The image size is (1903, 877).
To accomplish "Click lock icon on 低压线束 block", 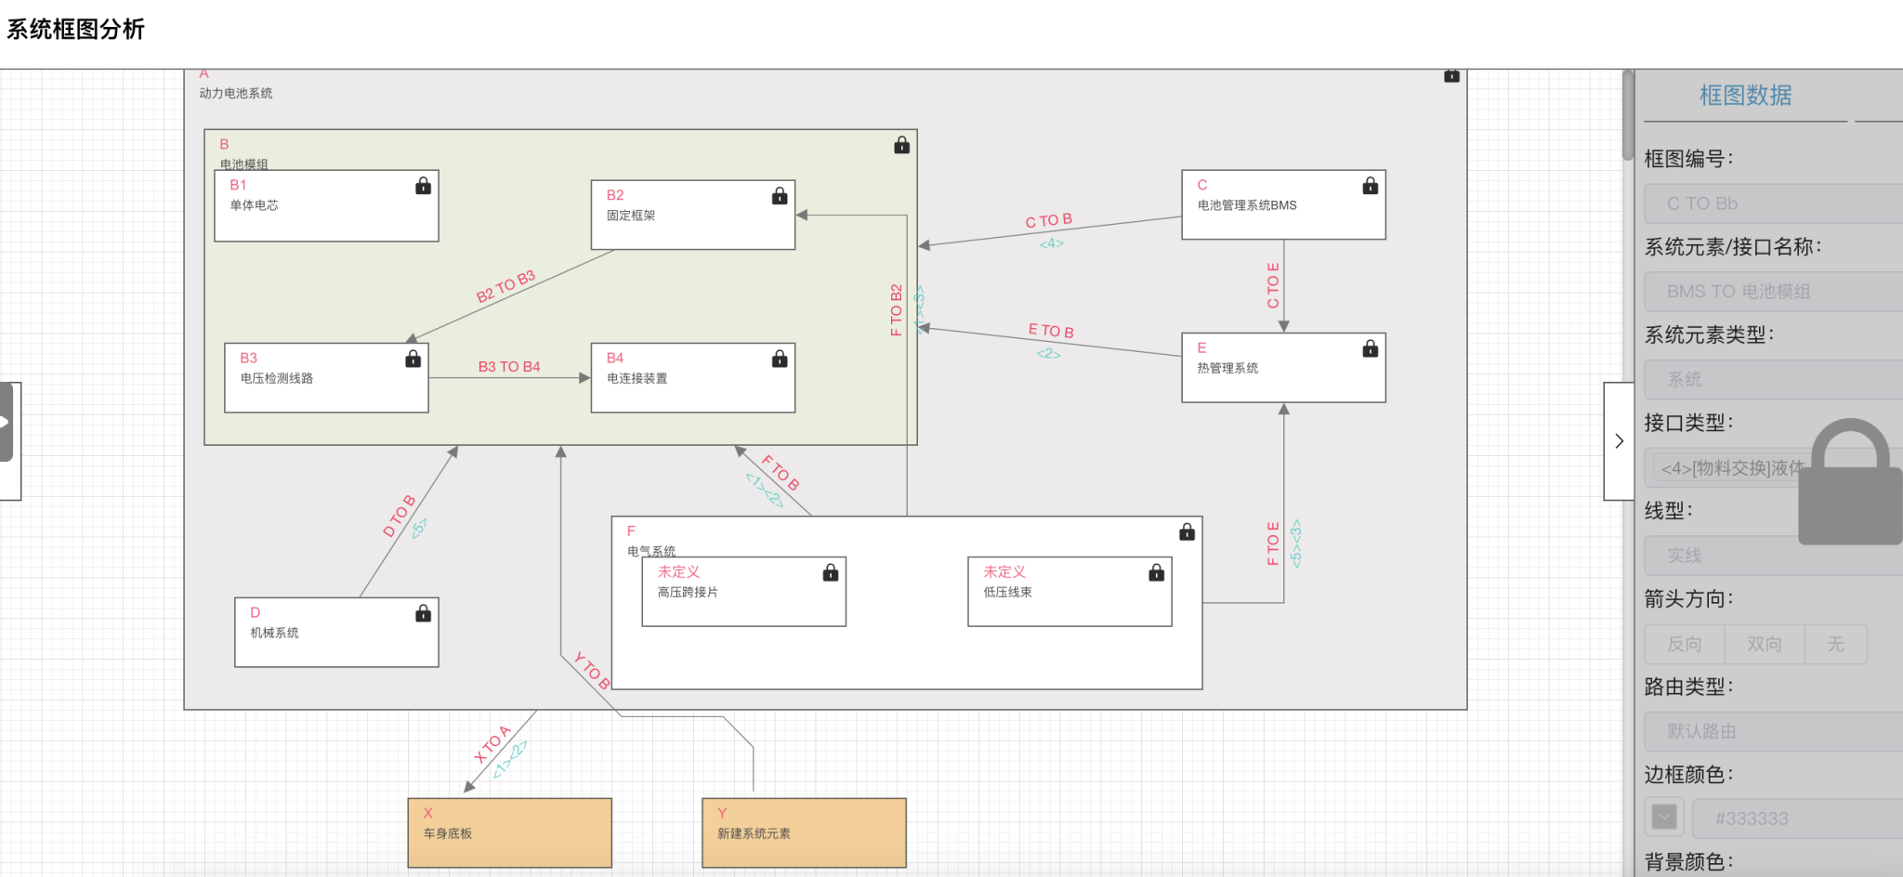I will click(x=1156, y=572).
